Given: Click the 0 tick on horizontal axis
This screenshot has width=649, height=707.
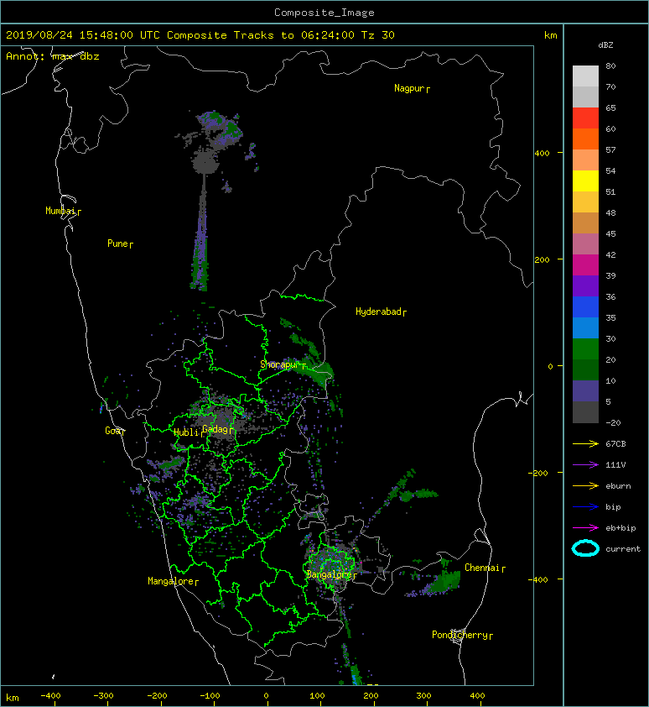Looking at the screenshot, I should [x=266, y=696].
